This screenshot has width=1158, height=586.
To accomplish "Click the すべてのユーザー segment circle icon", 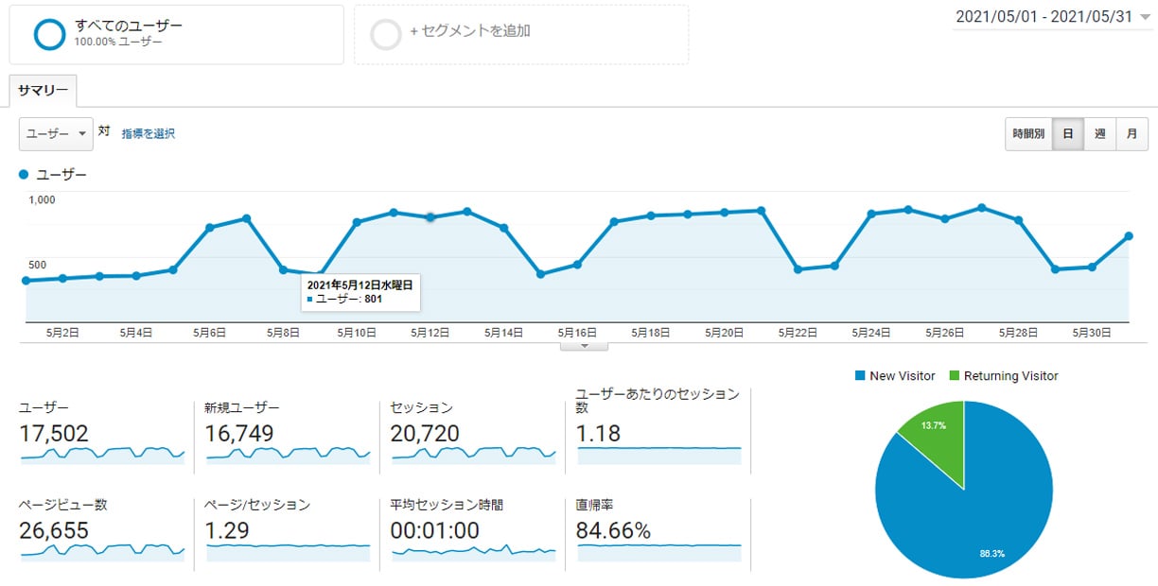I will pos(47,33).
